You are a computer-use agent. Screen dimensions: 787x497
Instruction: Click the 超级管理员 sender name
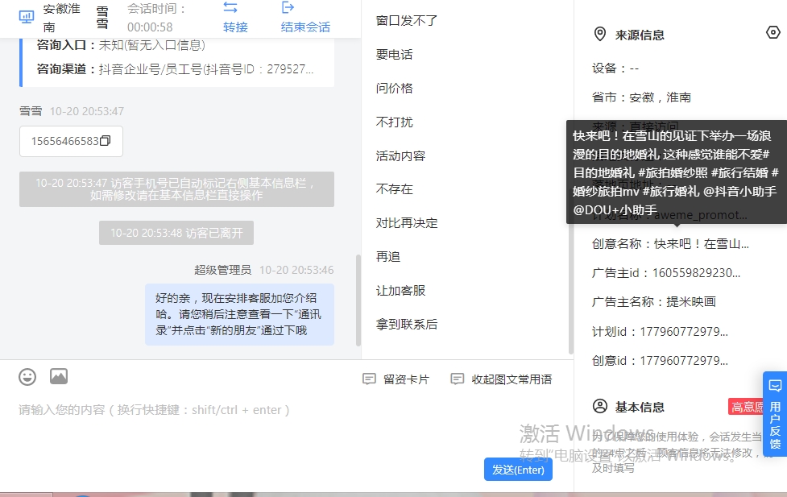(x=223, y=270)
